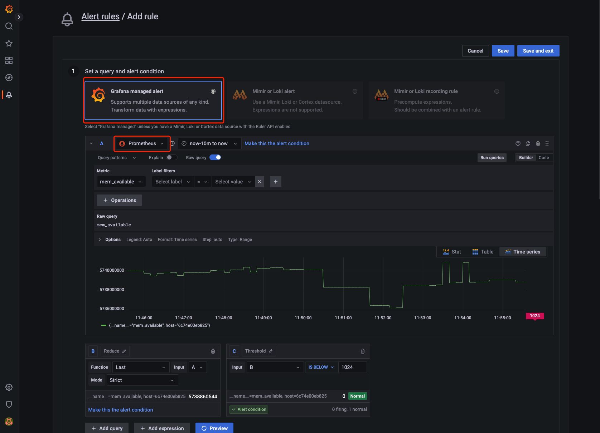
Task: Click the Add query button
Action: [x=107, y=428]
